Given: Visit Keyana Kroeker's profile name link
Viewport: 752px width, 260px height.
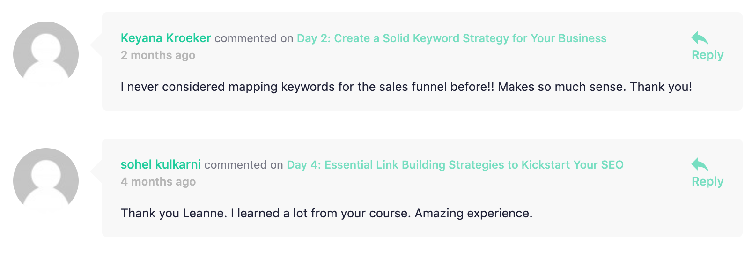Looking at the screenshot, I should click(x=166, y=38).
